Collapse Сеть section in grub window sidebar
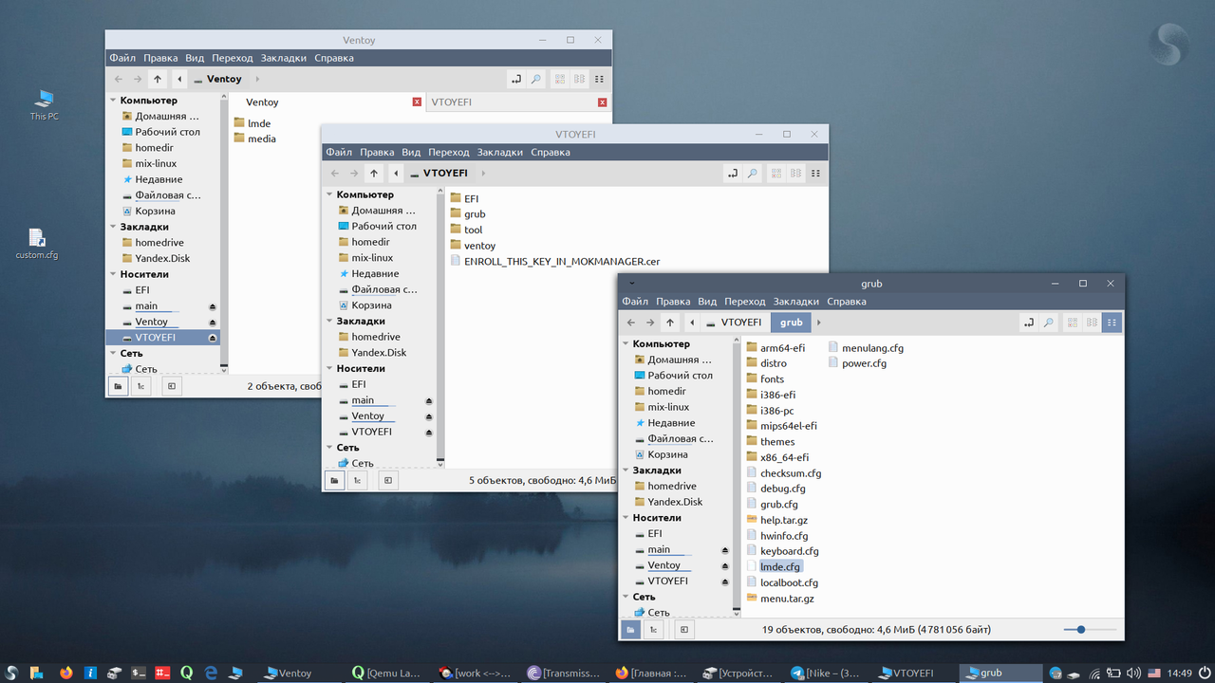1215x683 pixels. 626,597
